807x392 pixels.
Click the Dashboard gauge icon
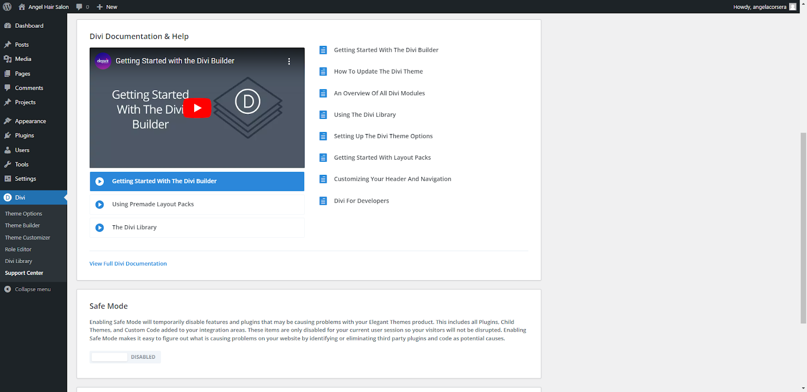(x=8, y=26)
